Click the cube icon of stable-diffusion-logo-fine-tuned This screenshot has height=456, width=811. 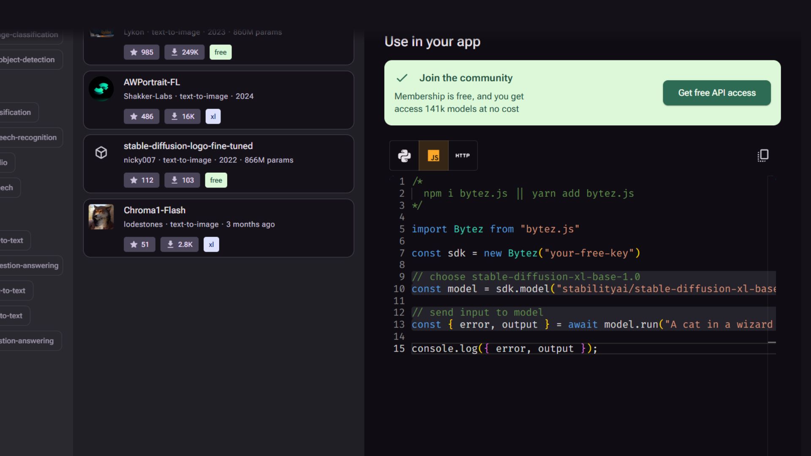click(x=101, y=152)
